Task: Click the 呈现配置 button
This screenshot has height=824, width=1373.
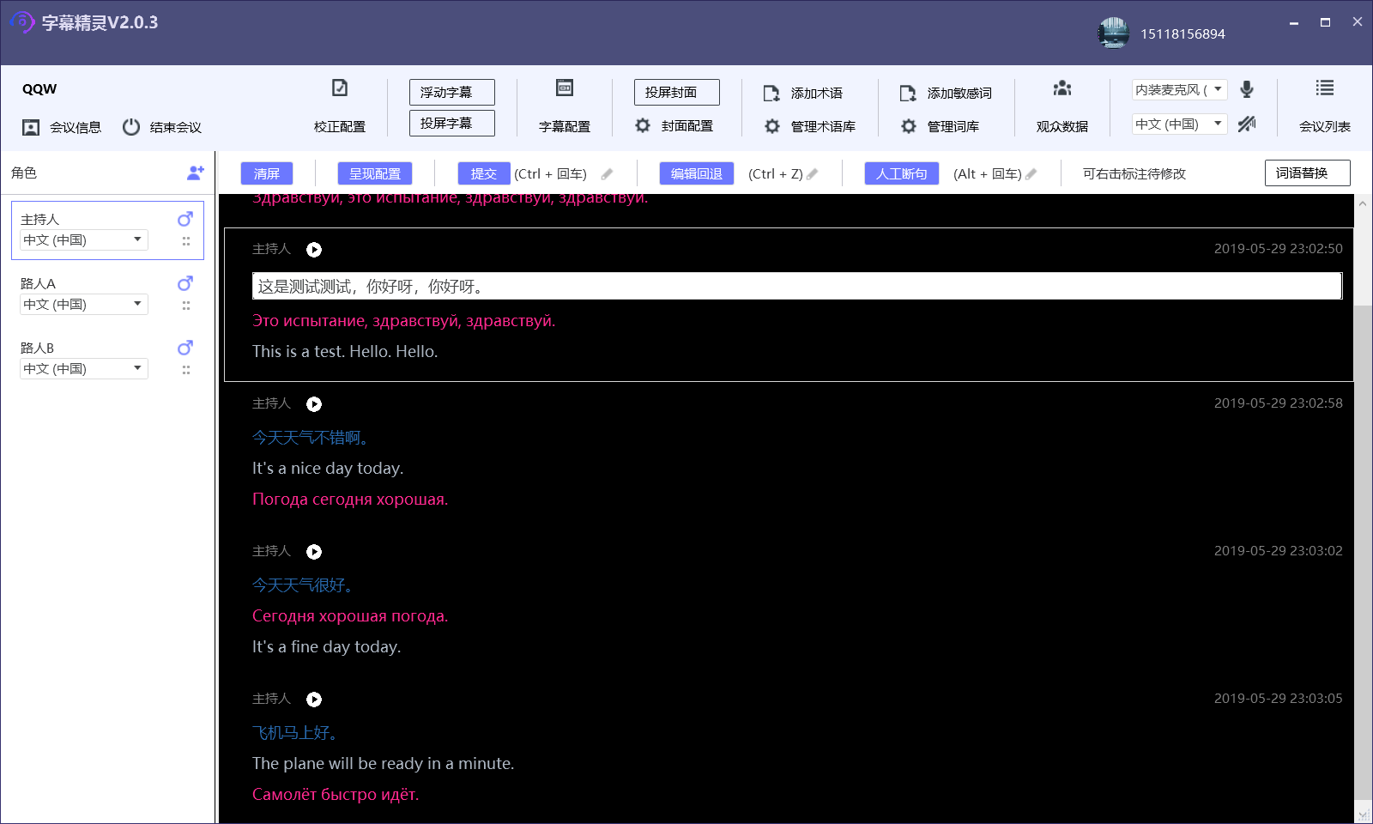Action: point(375,173)
